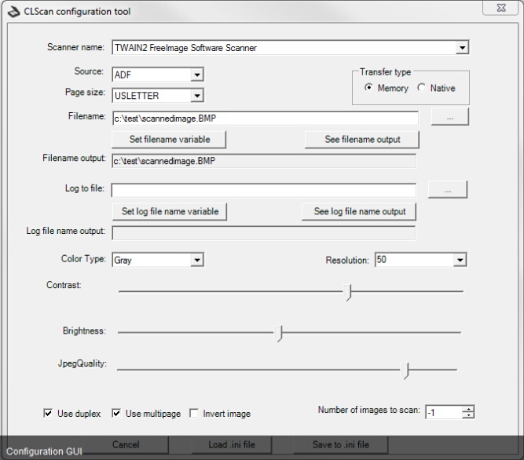Enable the Invert image checkbox

[194, 413]
